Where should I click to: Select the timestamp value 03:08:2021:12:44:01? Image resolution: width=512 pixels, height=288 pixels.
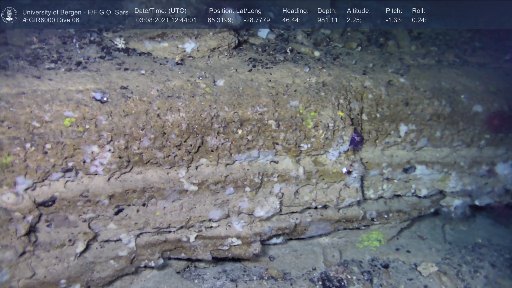click(x=166, y=20)
